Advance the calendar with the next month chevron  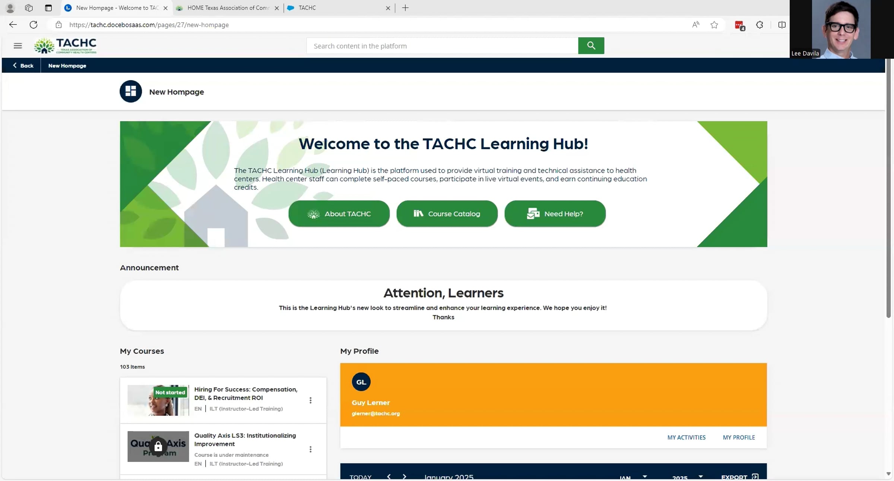point(405,477)
